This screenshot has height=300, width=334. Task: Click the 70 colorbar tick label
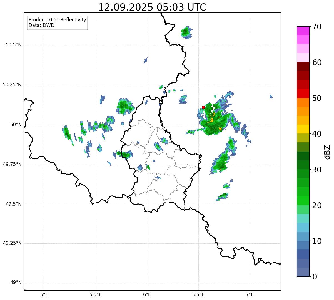(x=317, y=27)
